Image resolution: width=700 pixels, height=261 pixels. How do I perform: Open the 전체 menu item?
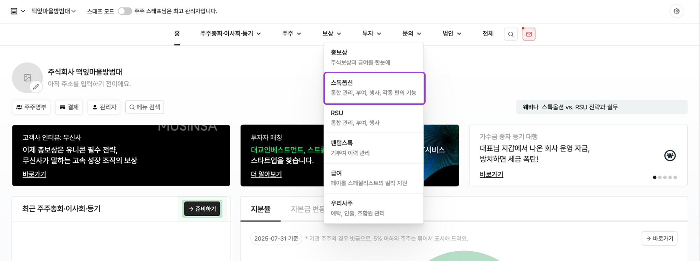pyautogui.click(x=488, y=34)
